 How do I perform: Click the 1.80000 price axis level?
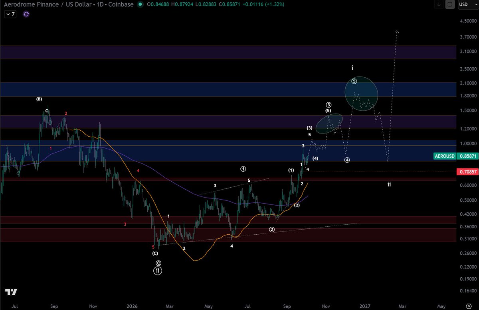click(468, 96)
